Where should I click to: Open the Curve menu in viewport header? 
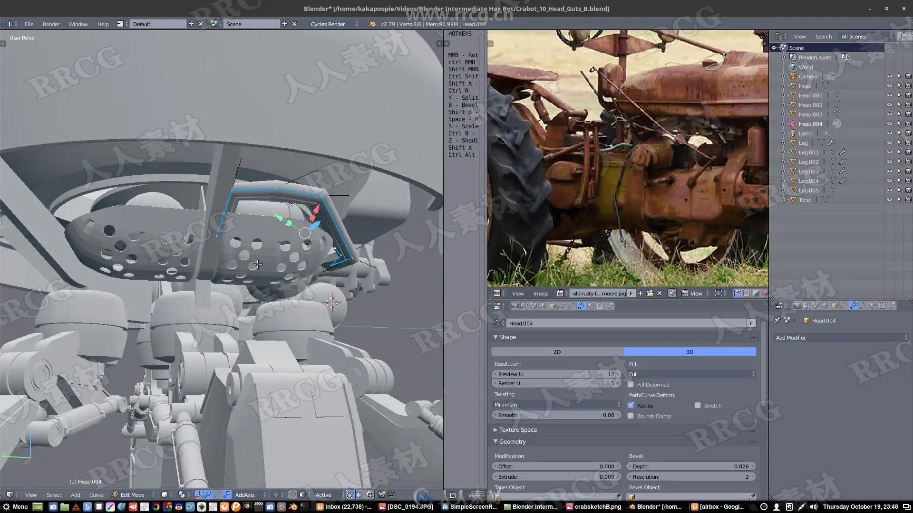pyautogui.click(x=96, y=495)
